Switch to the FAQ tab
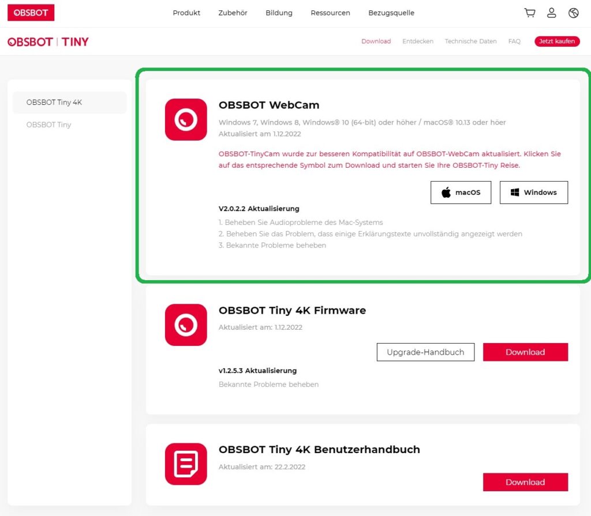Viewport: 591px width, 516px height. pyautogui.click(x=514, y=41)
